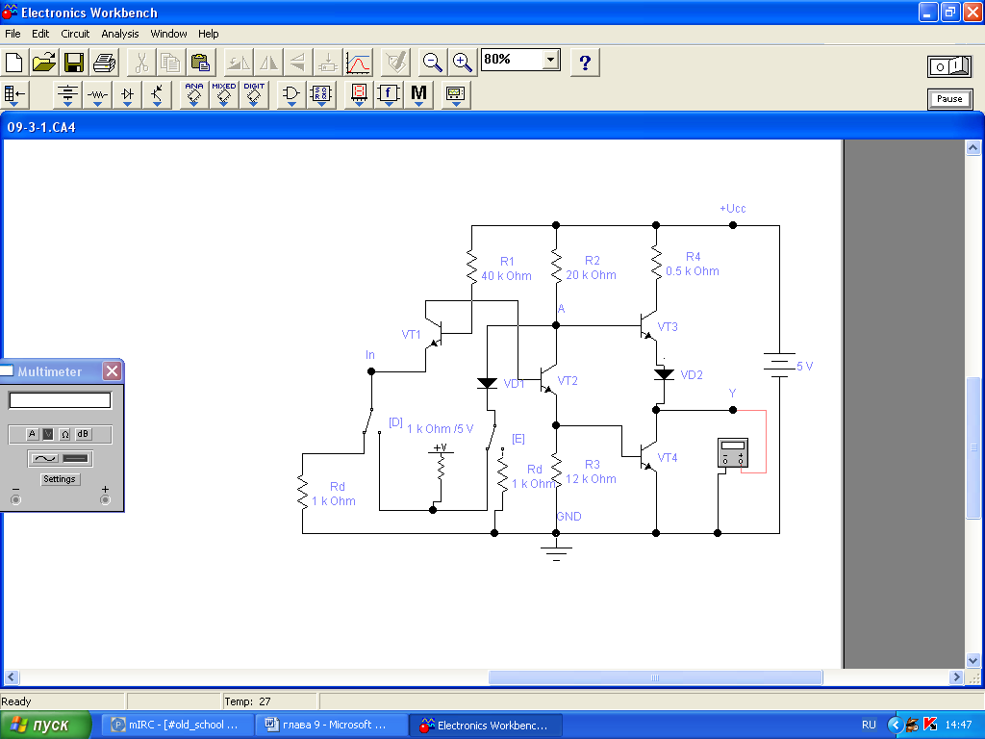Open the Miscellaneous parts bin
Screen dimensions: 985x739
tap(419, 95)
